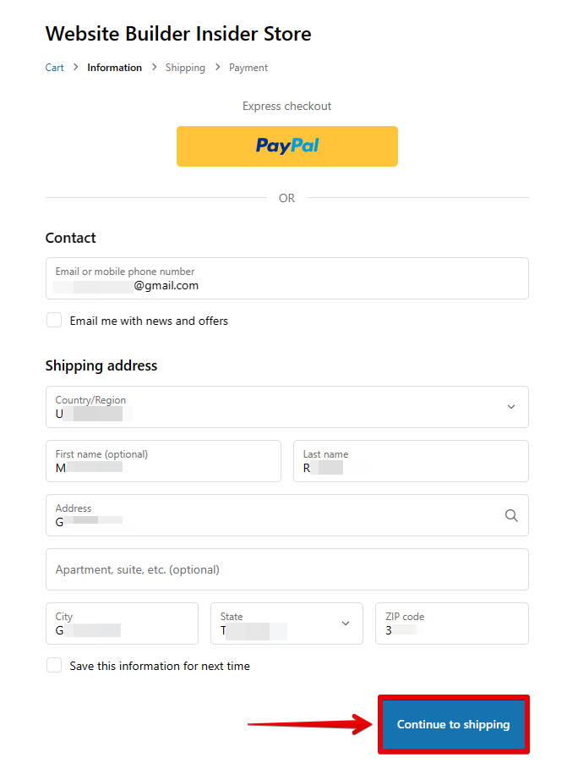The image size is (578, 769).
Task: Select the Information breadcrumb step
Action: click(114, 68)
